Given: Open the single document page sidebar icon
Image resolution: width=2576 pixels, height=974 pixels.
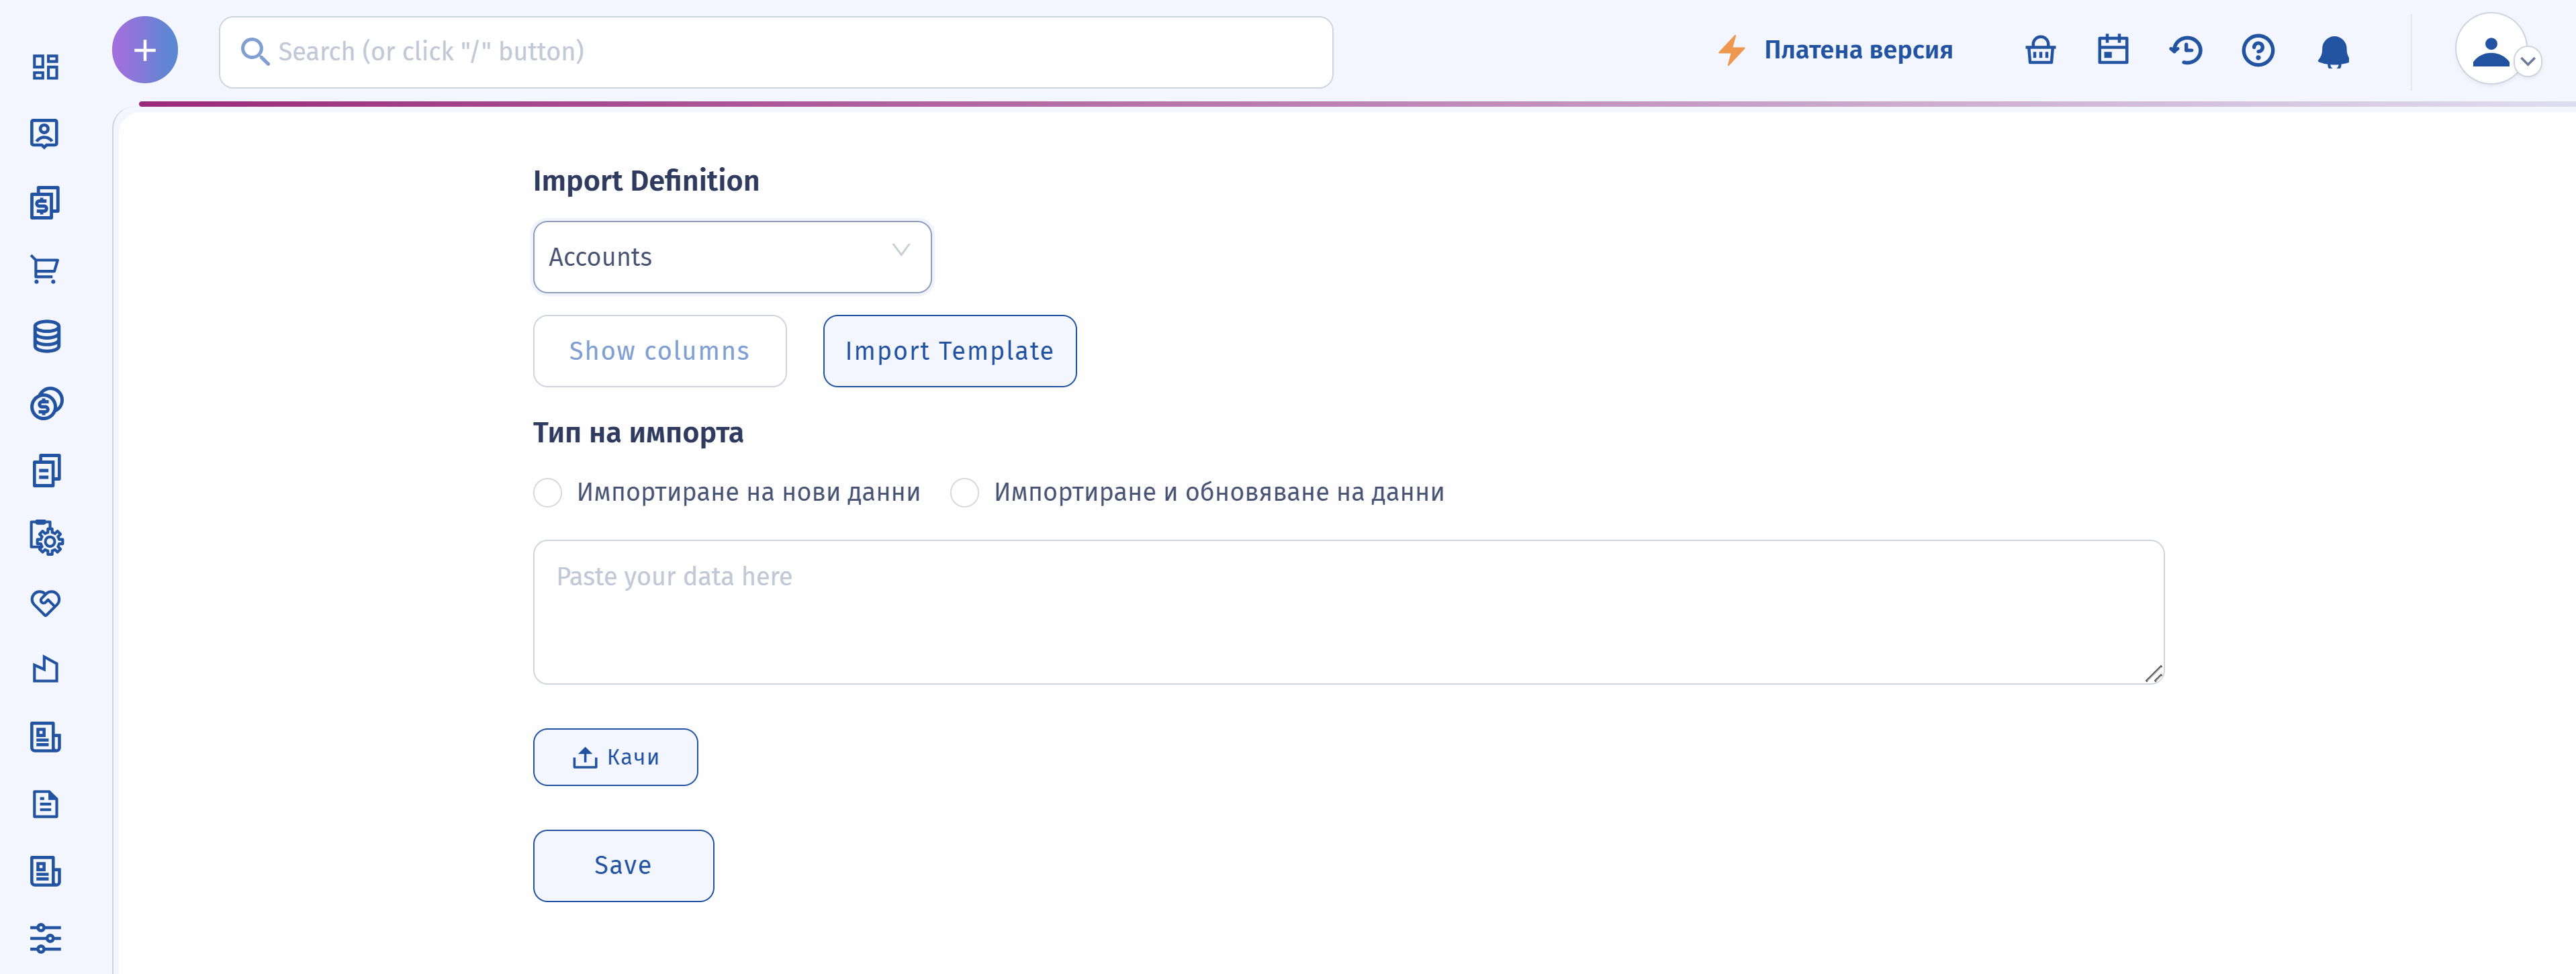Looking at the screenshot, I should 46,804.
